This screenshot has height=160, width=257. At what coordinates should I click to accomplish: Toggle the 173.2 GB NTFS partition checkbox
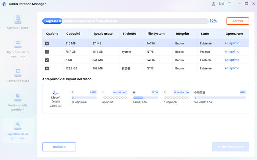47,68
